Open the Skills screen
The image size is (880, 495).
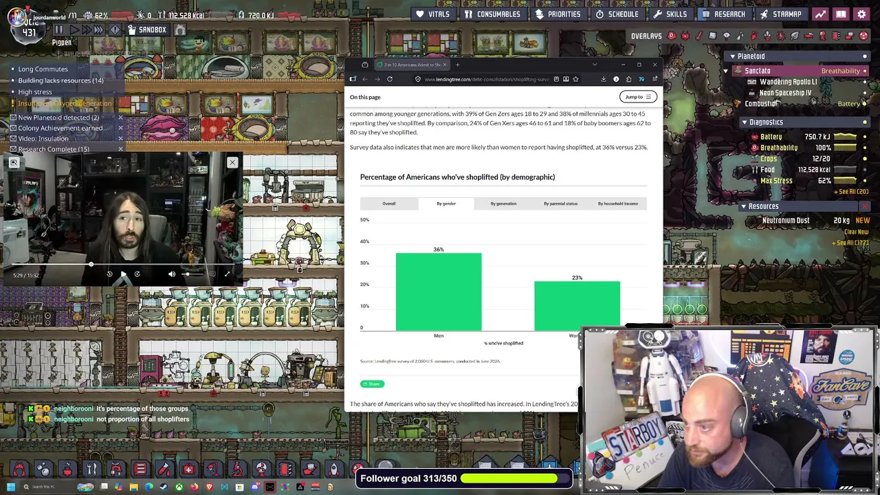tap(670, 14)
